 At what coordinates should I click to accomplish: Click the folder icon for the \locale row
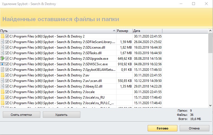(3, 92)
